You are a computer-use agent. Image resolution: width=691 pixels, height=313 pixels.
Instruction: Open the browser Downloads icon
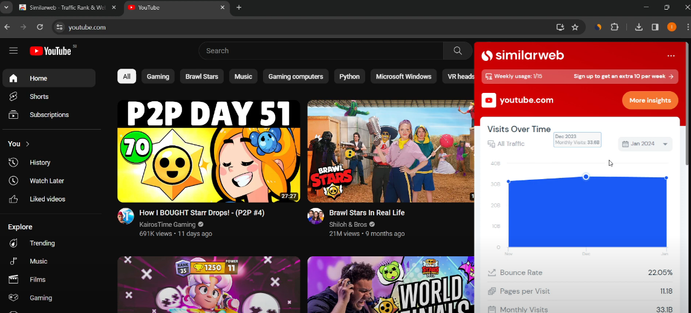[x=638, y=27]
